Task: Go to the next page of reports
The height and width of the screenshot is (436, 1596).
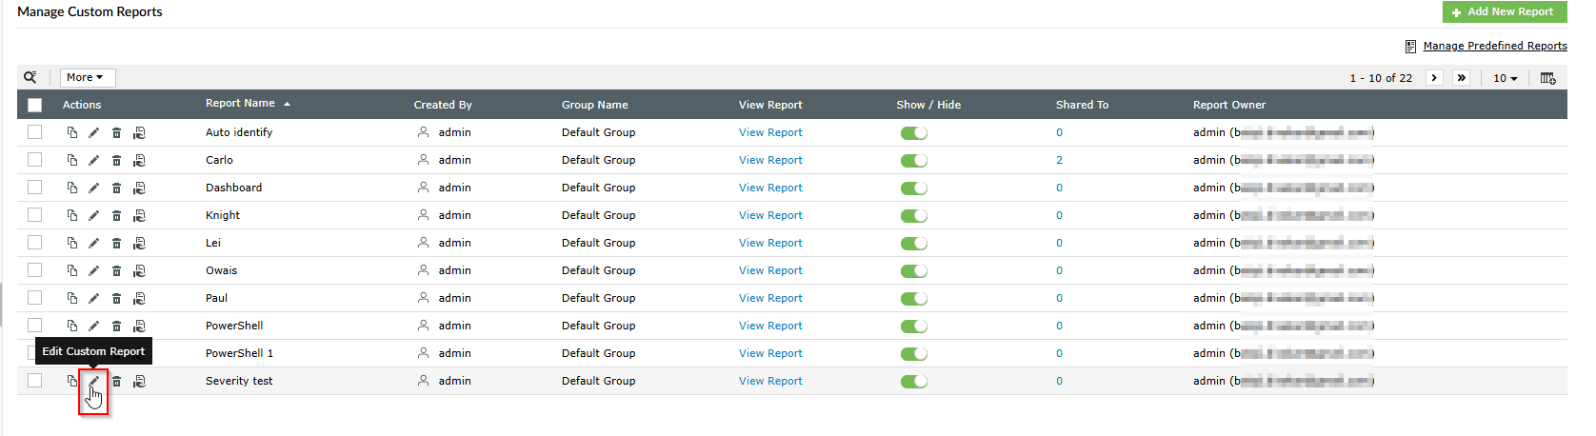Action: click(x=1434, y=78)
